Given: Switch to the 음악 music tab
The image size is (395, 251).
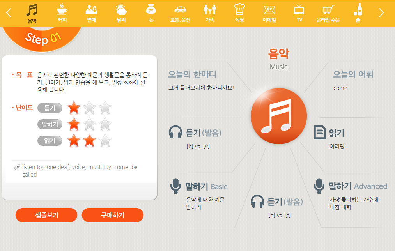Looking at the screenshot, I should 32,13.
